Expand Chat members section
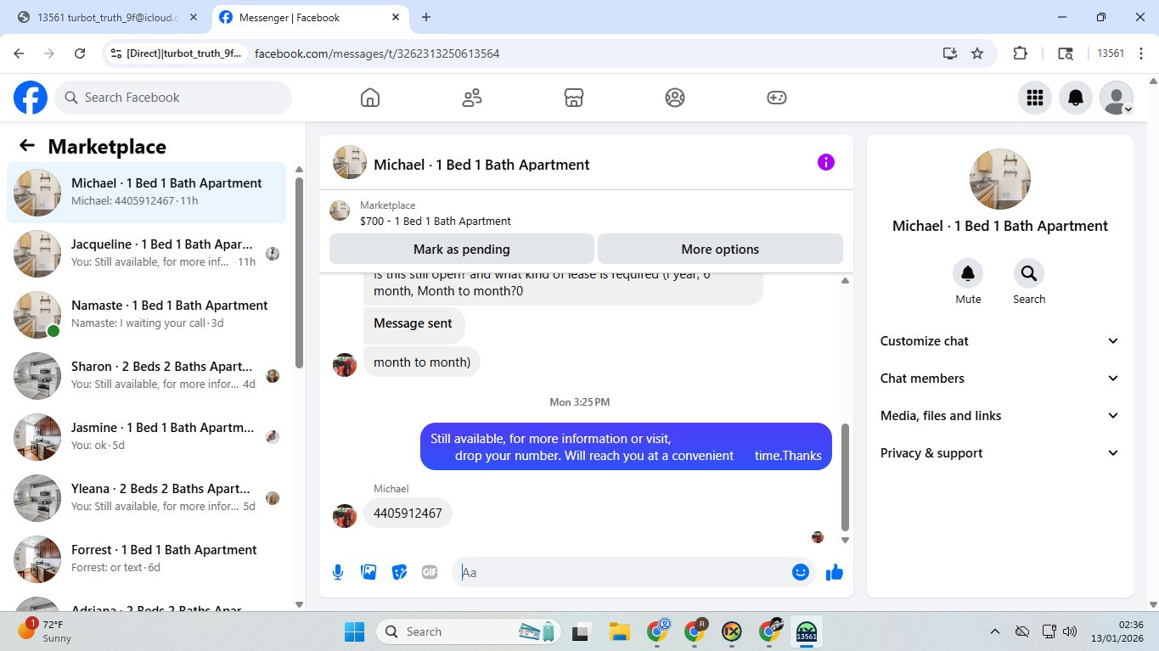 click(x=999, y=379)
